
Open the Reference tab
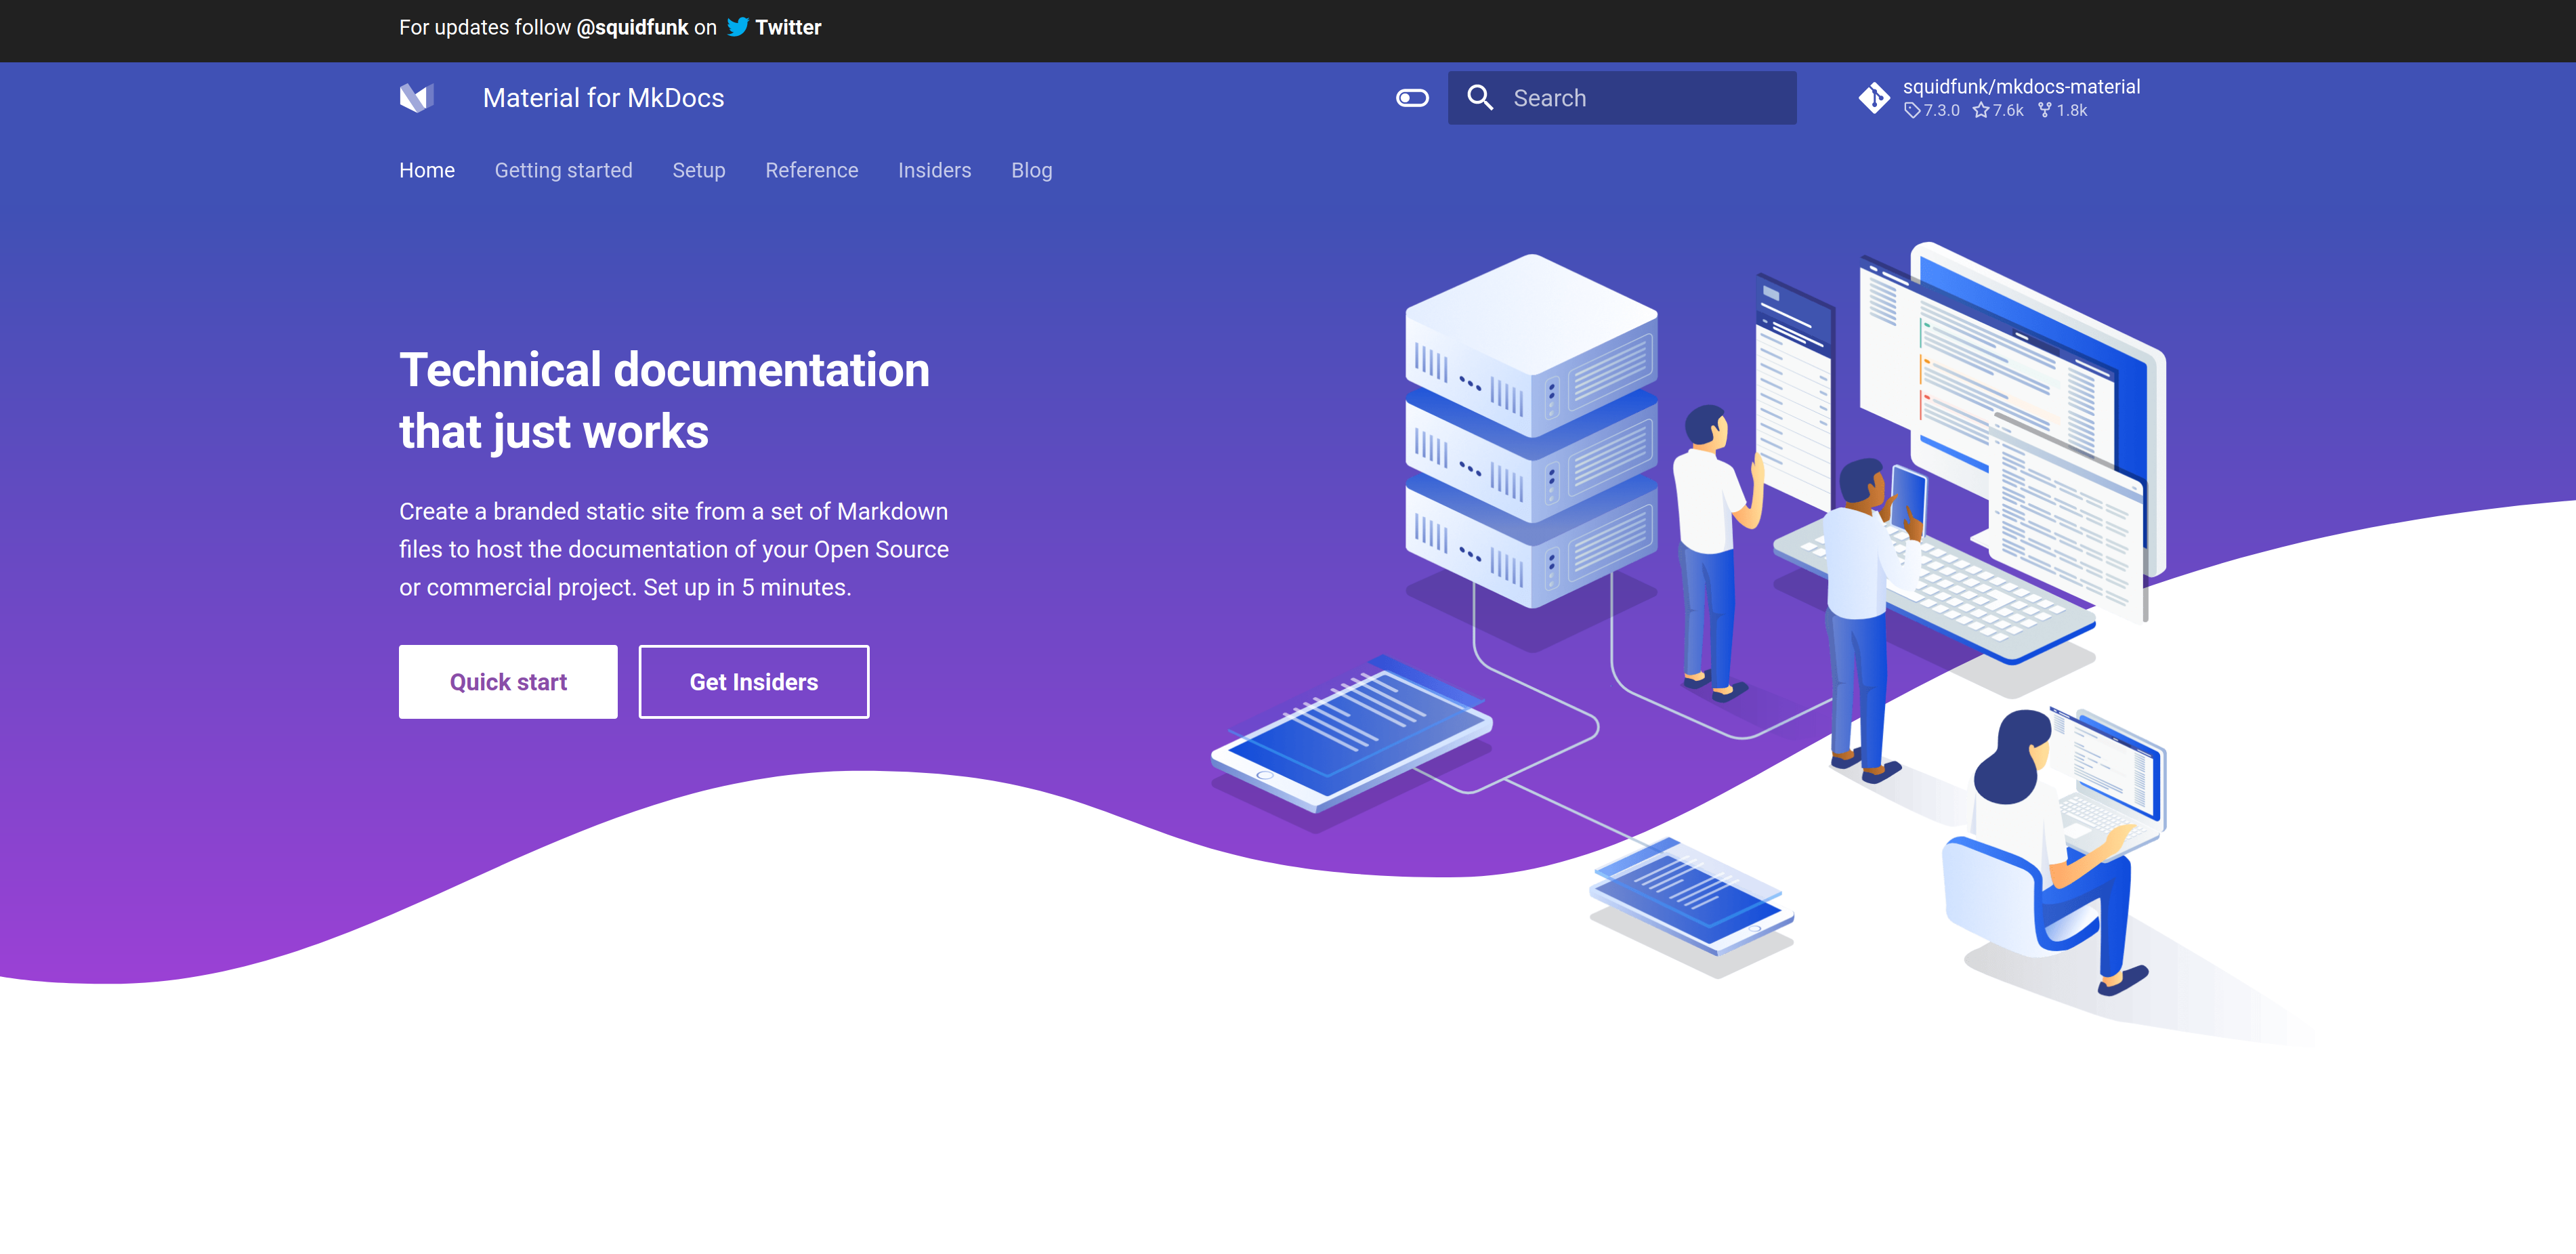(x=811, y=170)
